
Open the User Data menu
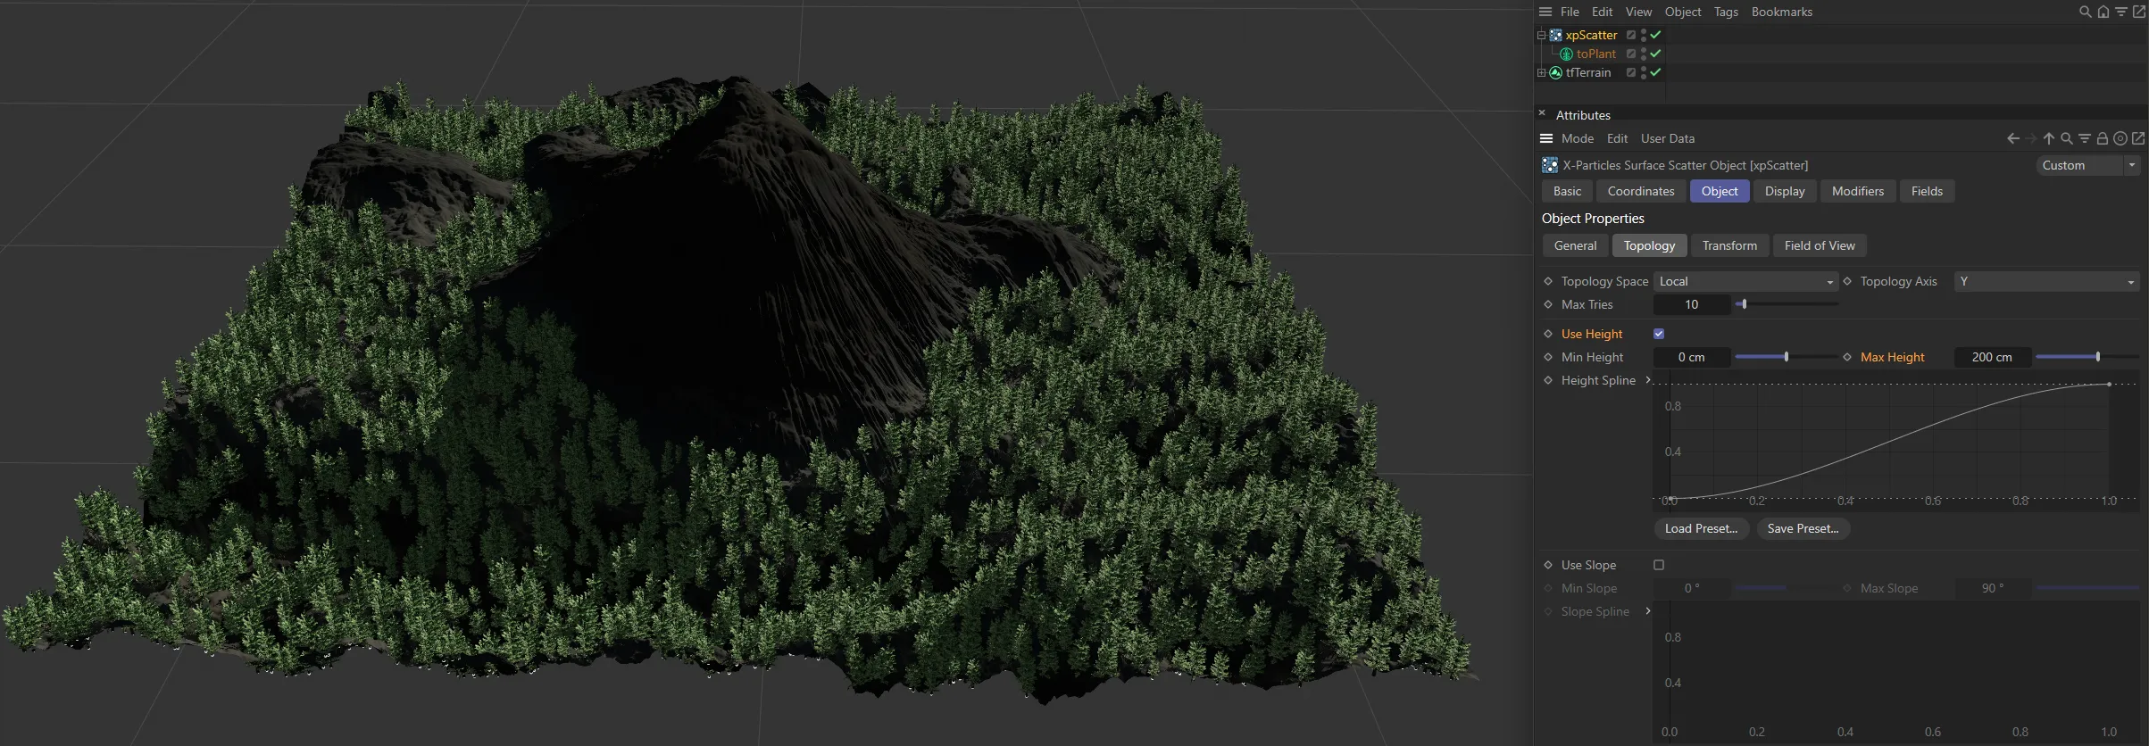pyautogui.click(x=1667, y=138)
